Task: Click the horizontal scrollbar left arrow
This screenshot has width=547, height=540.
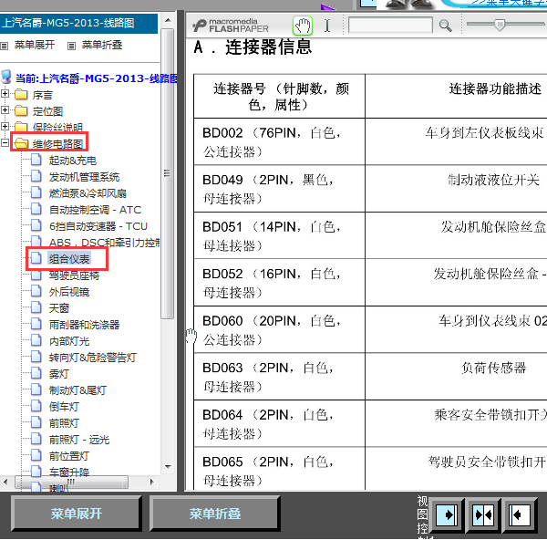Action: 5,482
